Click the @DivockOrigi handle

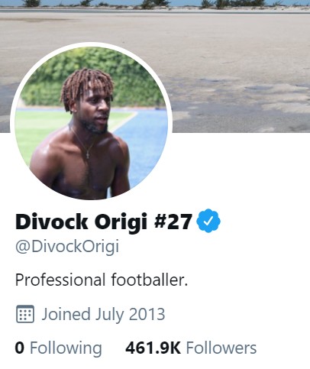click(x=67, y=247)
